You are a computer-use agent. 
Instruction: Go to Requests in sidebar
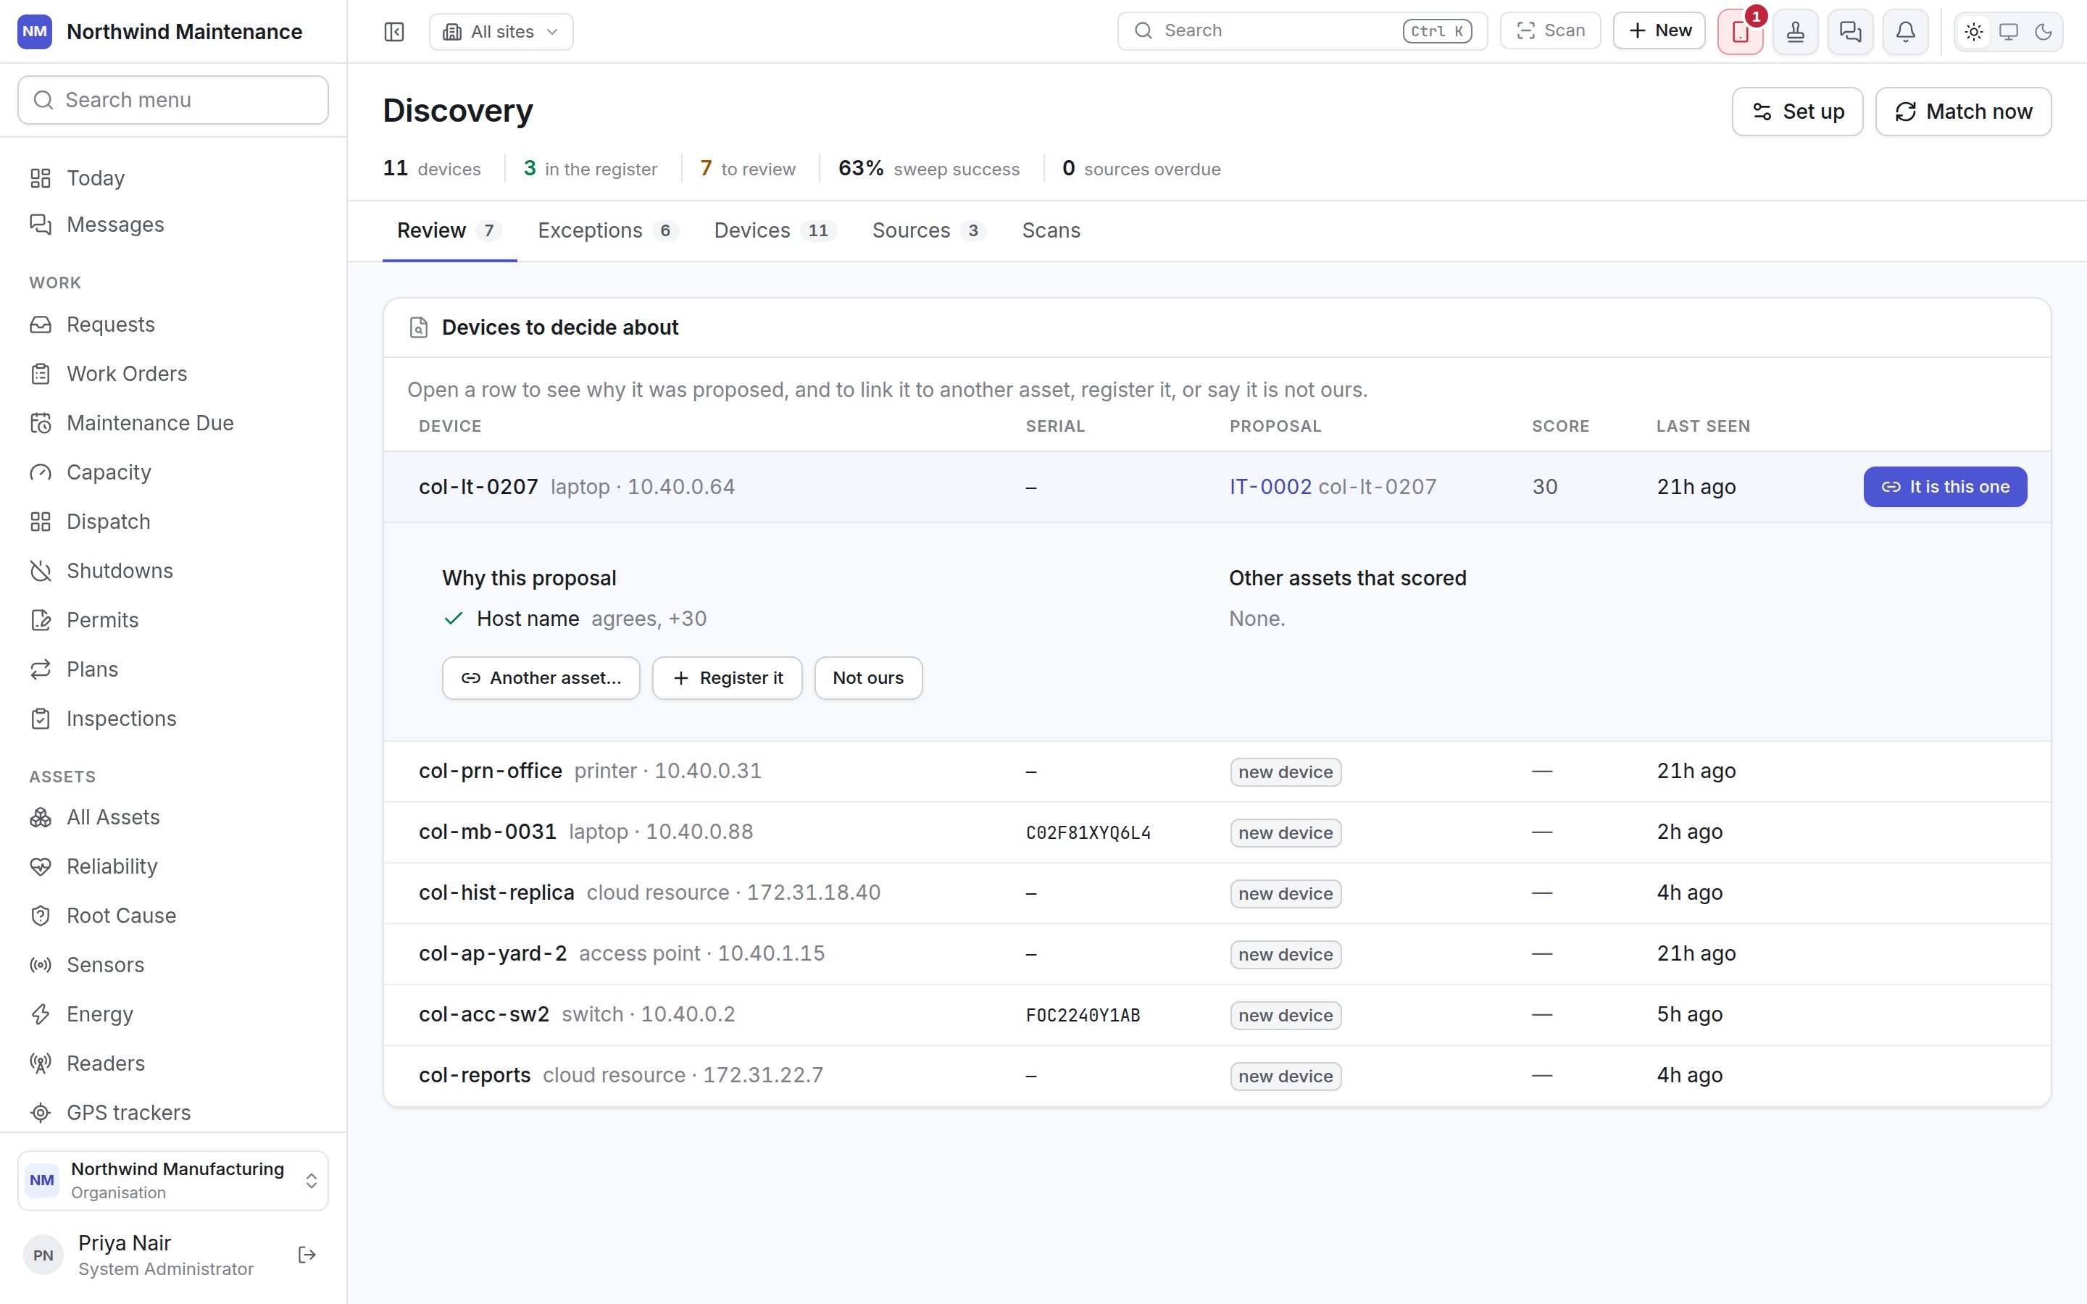coord(172,325)
